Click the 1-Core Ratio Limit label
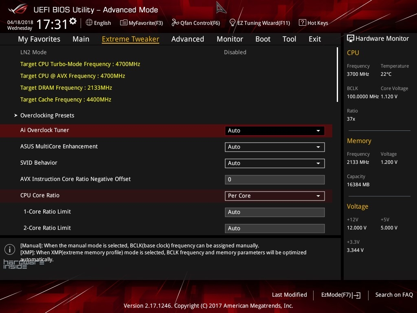The height and width of the screenshot is (313, 417). pos(47,212)
